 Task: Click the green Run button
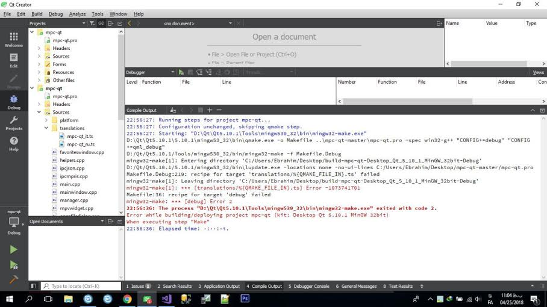(14, 249)
